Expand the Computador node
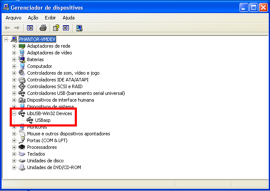Image resolution: width=270 pixels, height=191 pixels. [14, 66]
